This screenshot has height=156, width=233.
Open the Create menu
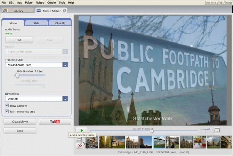tap(52, 3)
